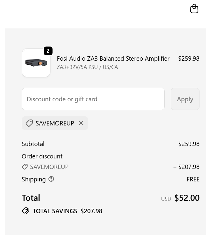This screenshot has width=206, height=235.
Task: Click the − $207.98 discount amount
Action: coord(186,167)
